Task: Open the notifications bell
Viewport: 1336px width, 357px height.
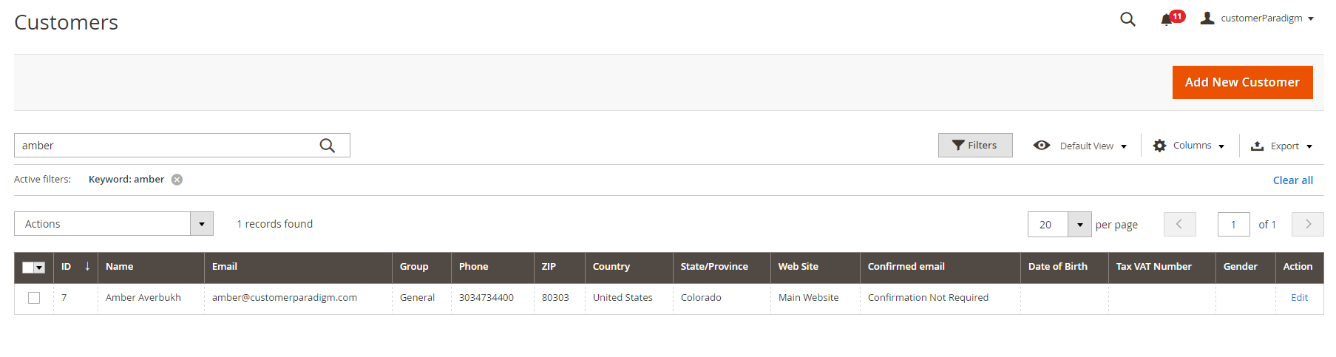Action: [1167, 19]
